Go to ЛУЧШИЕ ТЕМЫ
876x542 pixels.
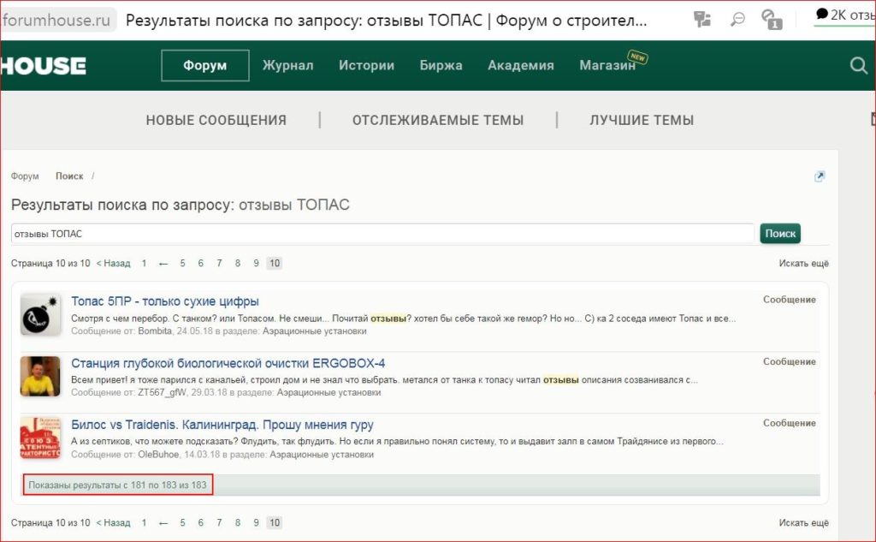(642, 120)
